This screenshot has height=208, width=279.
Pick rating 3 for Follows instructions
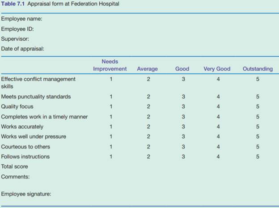coord(183,157)
